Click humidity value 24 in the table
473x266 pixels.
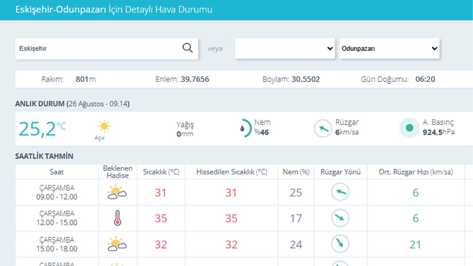tap(296, 245)
